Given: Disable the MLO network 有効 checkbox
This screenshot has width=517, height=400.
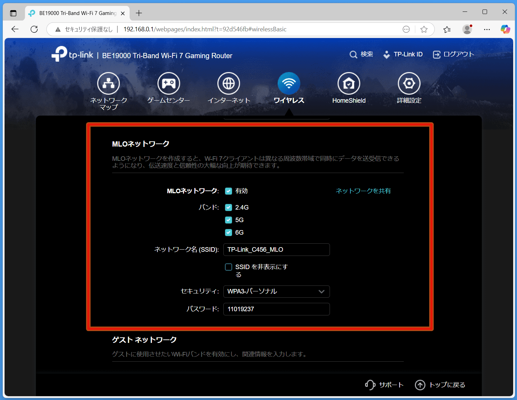Looking at the screenshot, I should click(229, 191).
